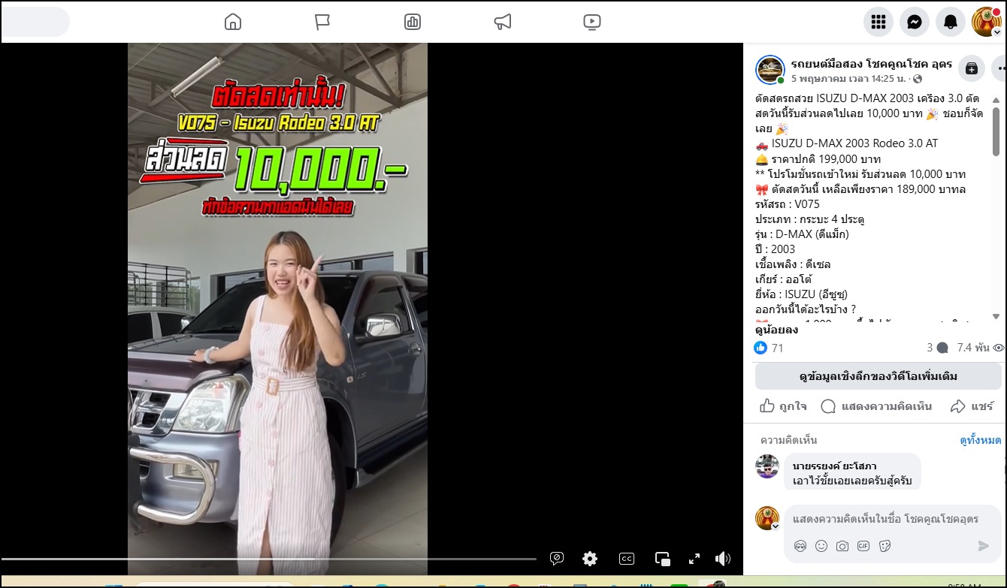The width and height of the screenshot is (1007, 588).
Task: Click the text รหัสรถ : V075
Action: 788,204
